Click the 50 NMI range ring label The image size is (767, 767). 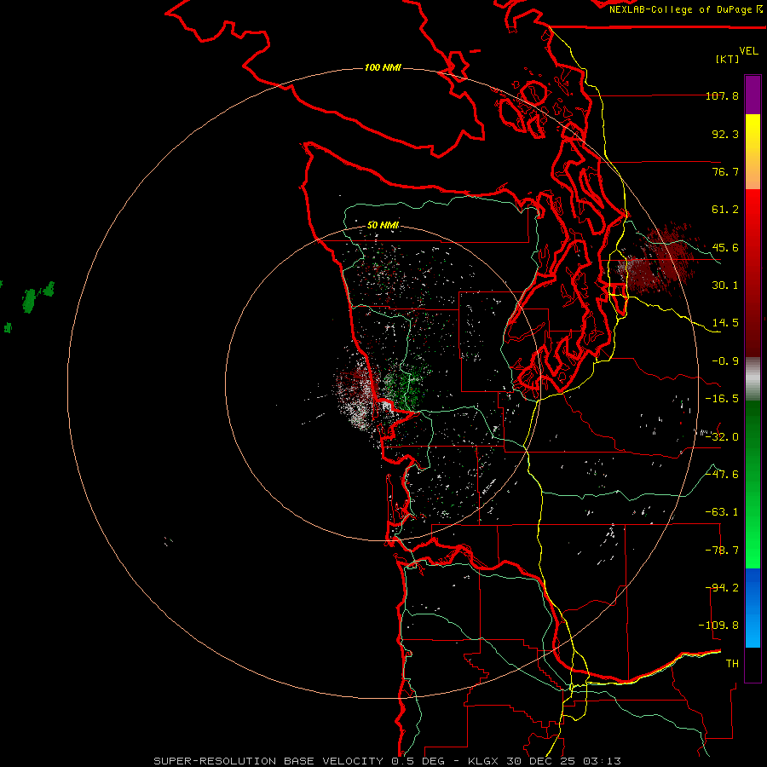pyautogui.click(x=383, y=225)
